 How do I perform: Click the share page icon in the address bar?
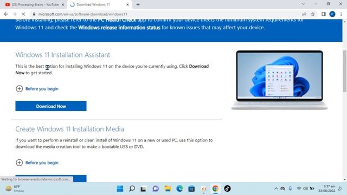coord(304,14)
